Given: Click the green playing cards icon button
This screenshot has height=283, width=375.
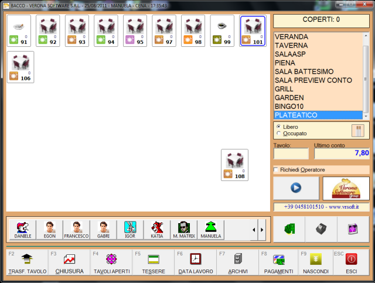Looking at the screenshot, I should 289,229.
